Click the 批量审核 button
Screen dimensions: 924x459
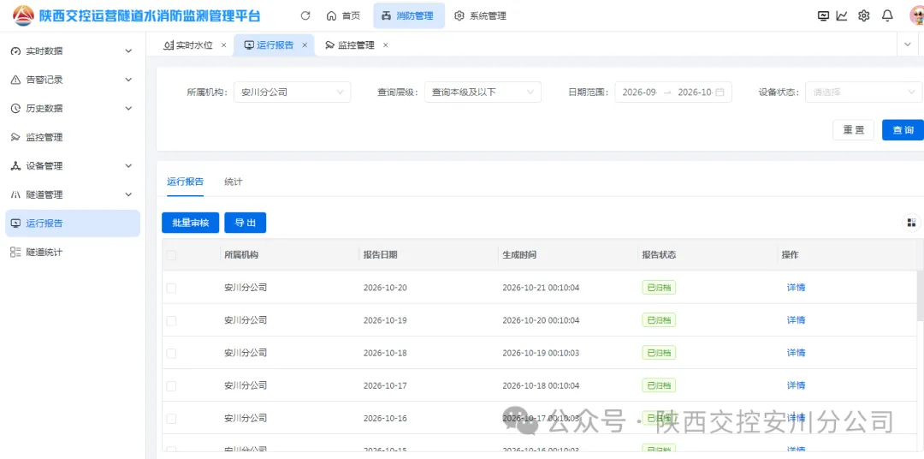190,223
